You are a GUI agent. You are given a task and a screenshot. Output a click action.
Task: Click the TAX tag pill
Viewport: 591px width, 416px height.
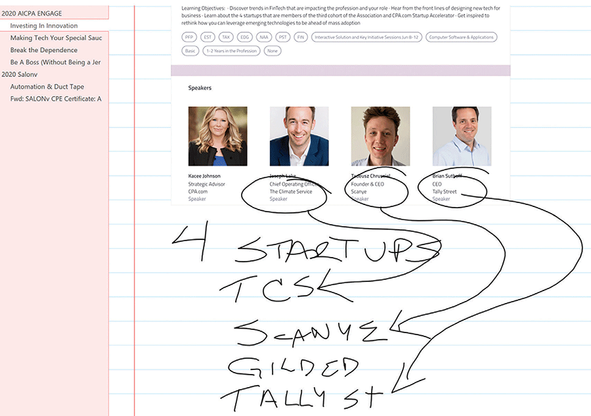click(x=226, y=37)
